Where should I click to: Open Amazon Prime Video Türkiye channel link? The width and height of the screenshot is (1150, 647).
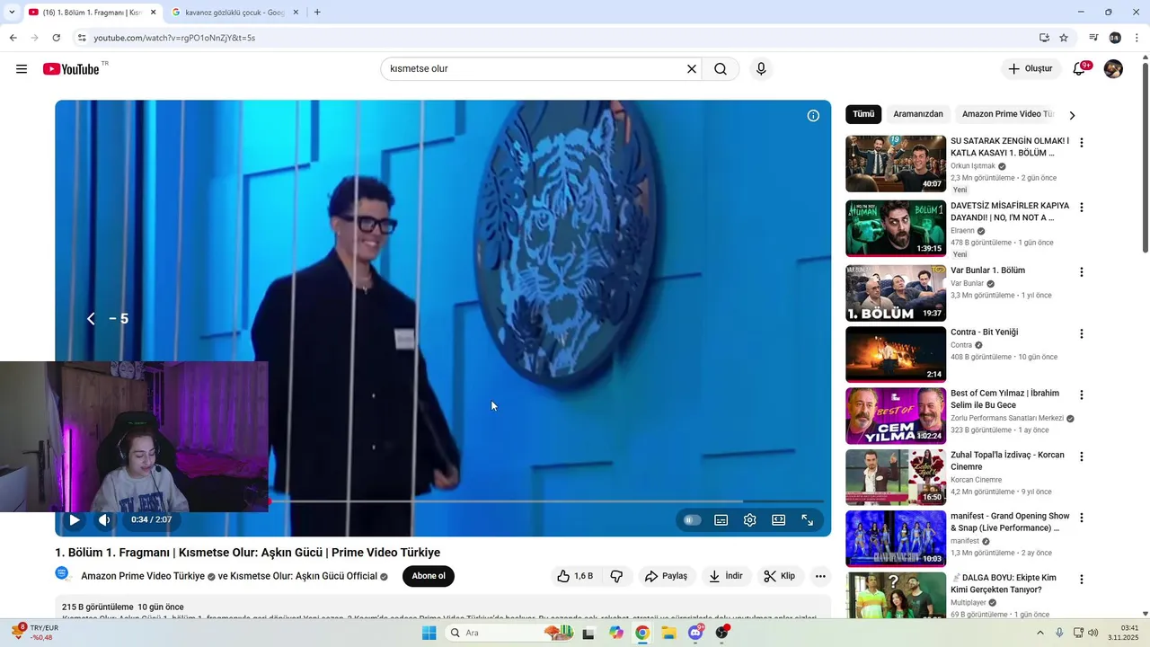(143, 576)
